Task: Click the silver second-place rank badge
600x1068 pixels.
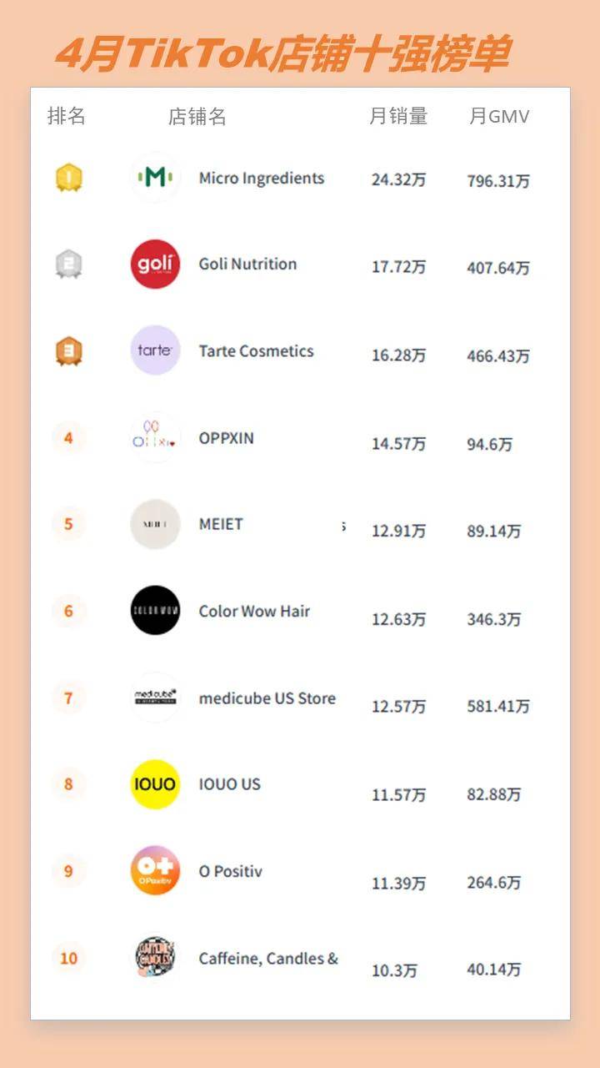Action: [x=69, y=264]
